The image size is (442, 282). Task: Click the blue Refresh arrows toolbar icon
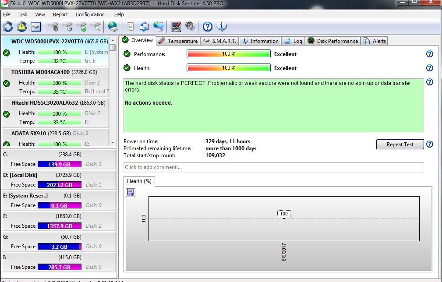[8, 27]
